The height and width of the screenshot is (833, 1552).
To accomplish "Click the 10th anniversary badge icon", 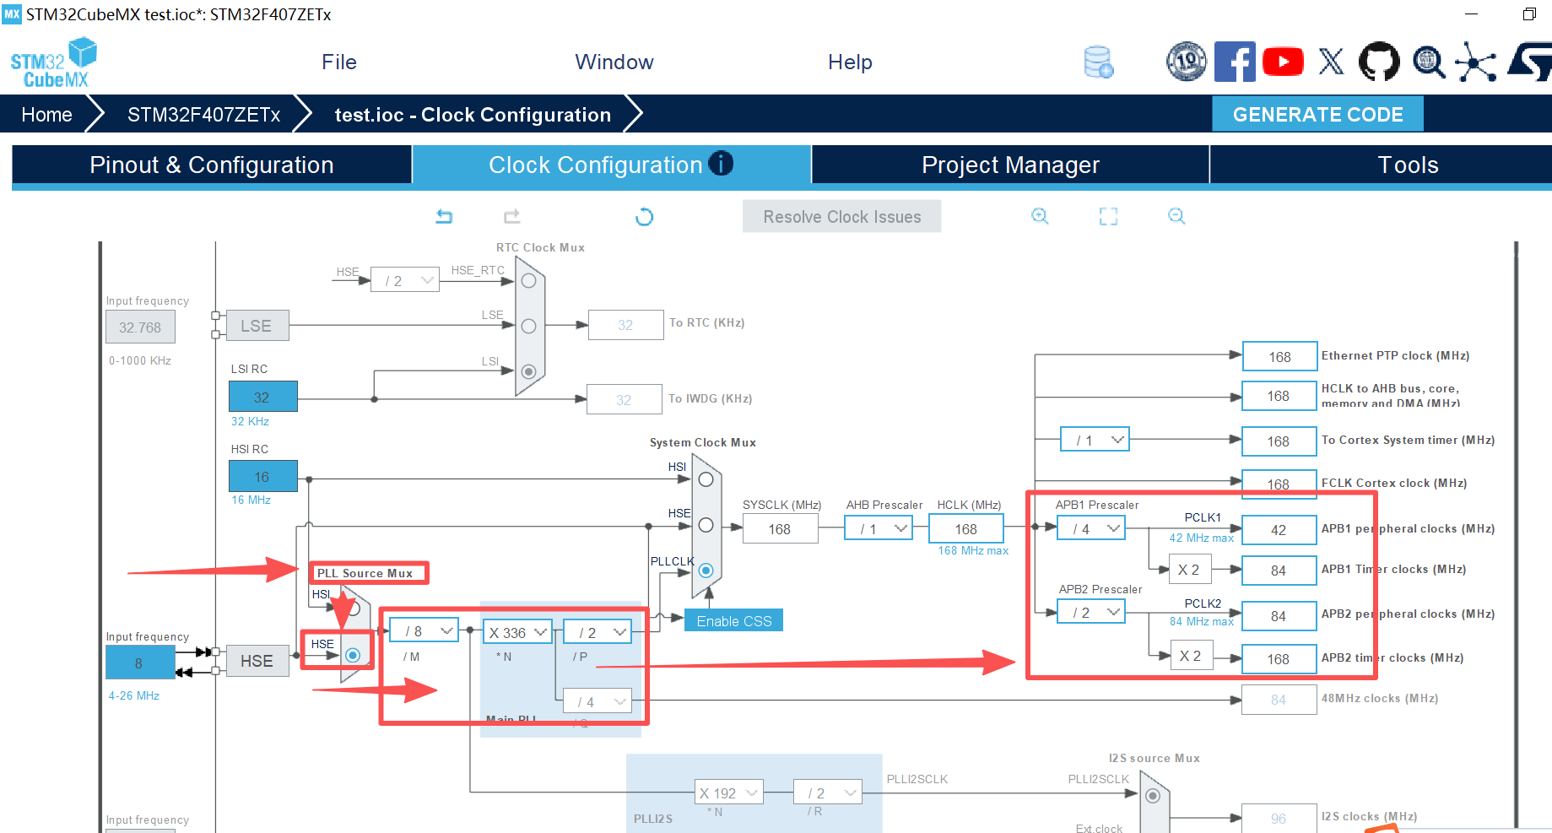I will (1187, 62).
